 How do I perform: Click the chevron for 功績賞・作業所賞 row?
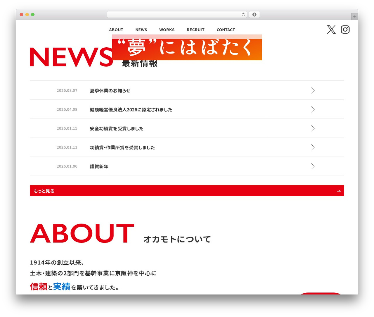(x=313, y=147)
